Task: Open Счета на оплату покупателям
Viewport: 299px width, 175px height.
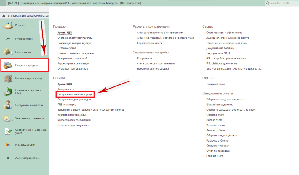Action: [x=75, y=38]
